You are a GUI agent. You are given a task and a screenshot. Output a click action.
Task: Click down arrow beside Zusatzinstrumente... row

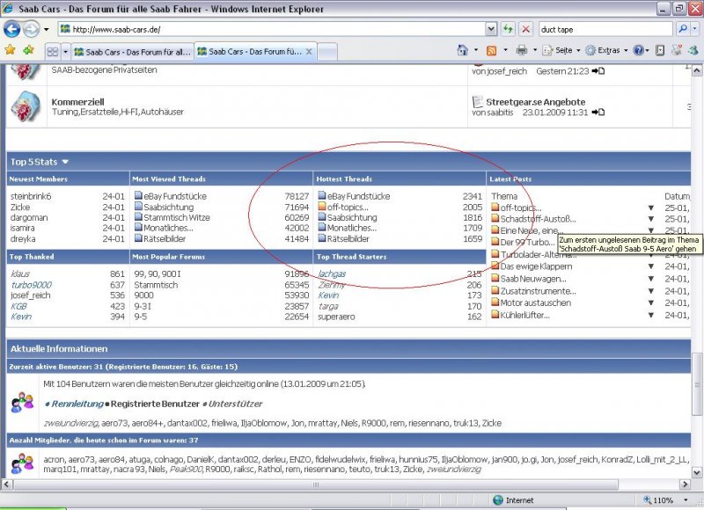650,291
